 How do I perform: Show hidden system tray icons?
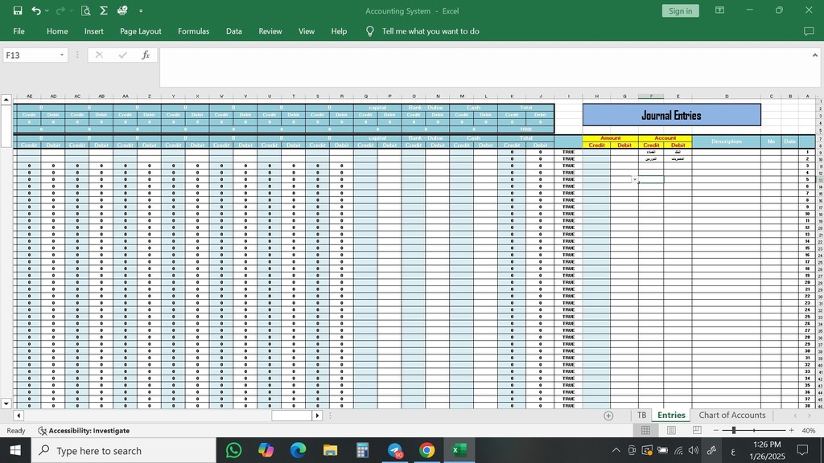click(616, 450)
